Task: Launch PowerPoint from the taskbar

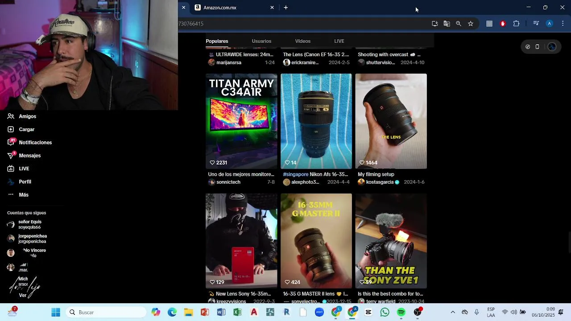Action: pyautogui.click(x=205, y=313)
